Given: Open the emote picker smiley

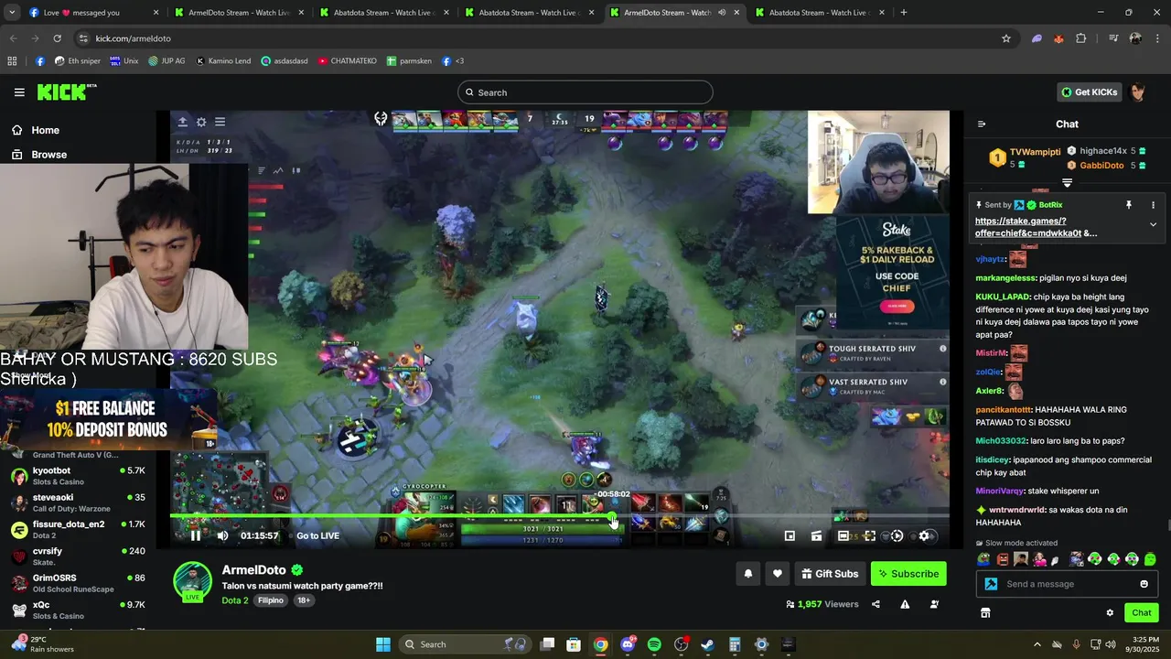Looking at the screenshot, I should tap(1144, 584).
